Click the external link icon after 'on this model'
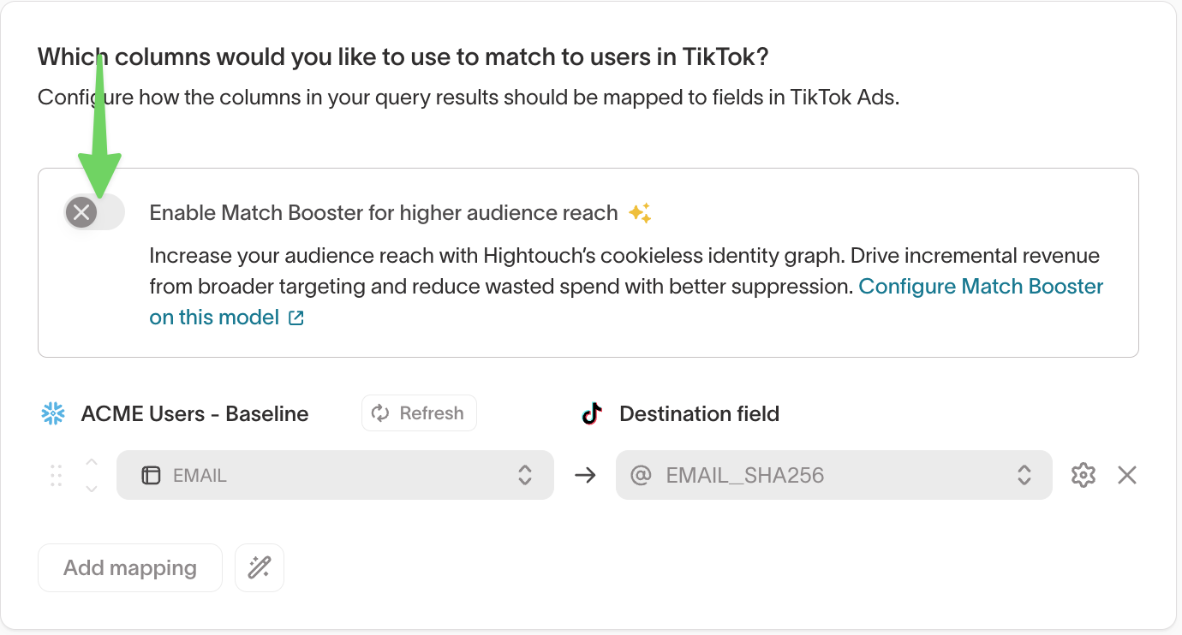This screenshot has width=1182, height=635. pyautogui.click(x=296, y=318)
